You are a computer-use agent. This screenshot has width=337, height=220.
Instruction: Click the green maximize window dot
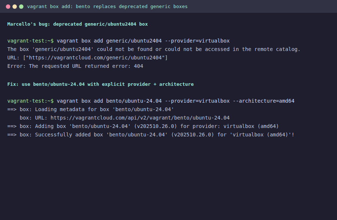pyautogui.click(x=21, y=7)
